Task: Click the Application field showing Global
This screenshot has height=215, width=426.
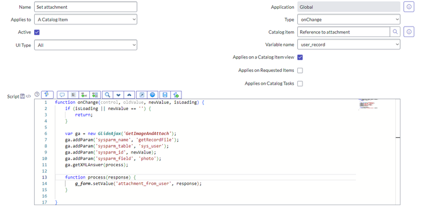Action: click(x=348, y=7)
